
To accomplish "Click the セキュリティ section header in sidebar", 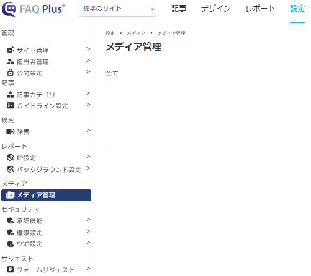I will 20,209.
